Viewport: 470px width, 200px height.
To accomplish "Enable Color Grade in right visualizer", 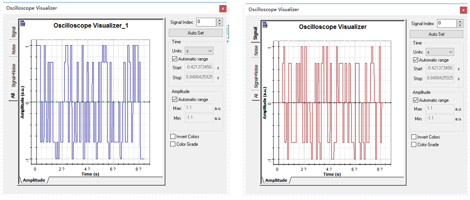I will click(414, 144).
